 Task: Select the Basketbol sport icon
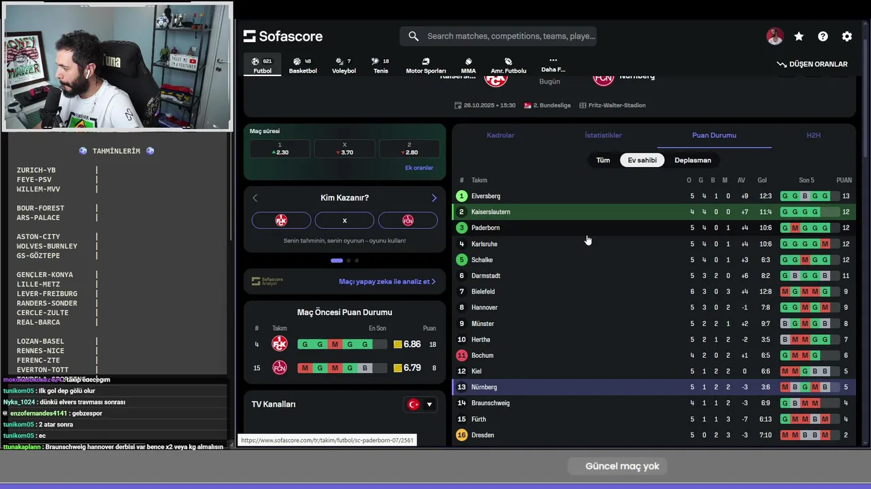(297, 61)
